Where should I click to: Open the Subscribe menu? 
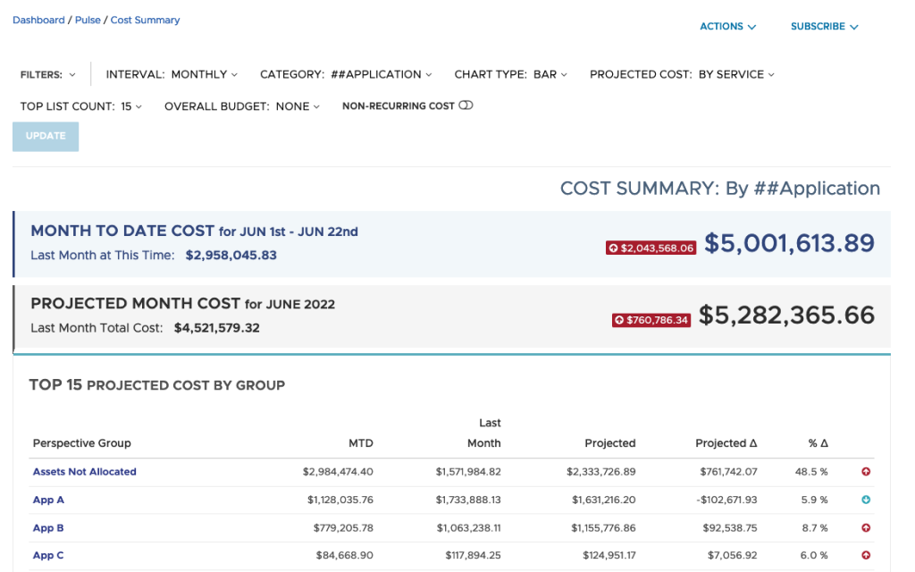824,27
